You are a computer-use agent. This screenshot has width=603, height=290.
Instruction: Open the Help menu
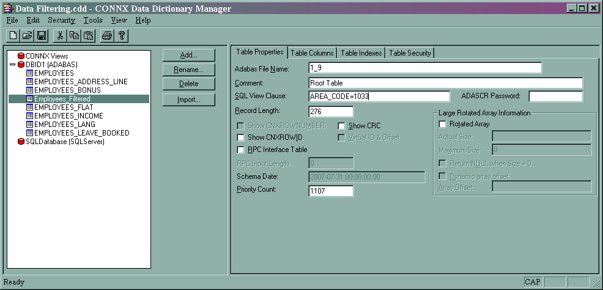click(x=142, y=20)
